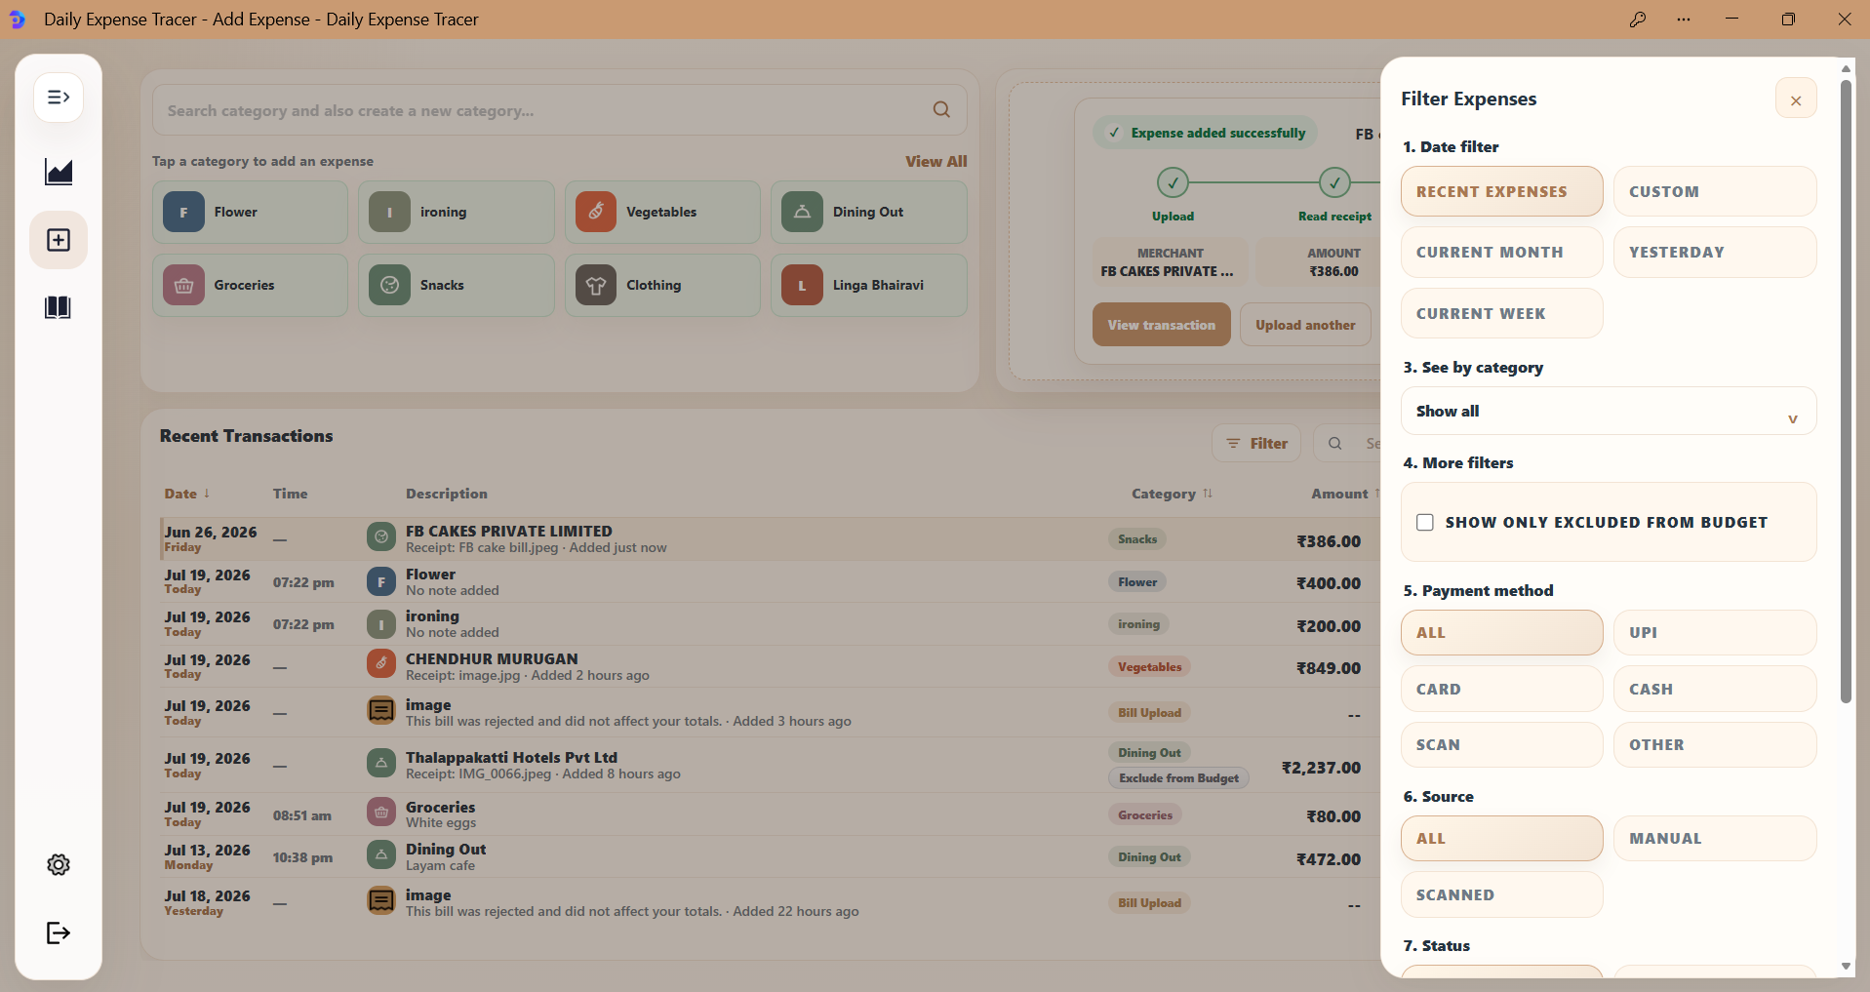Select Current Week date filter
The height and width of the screenshot is (992, 1870).
point(1501,313)
